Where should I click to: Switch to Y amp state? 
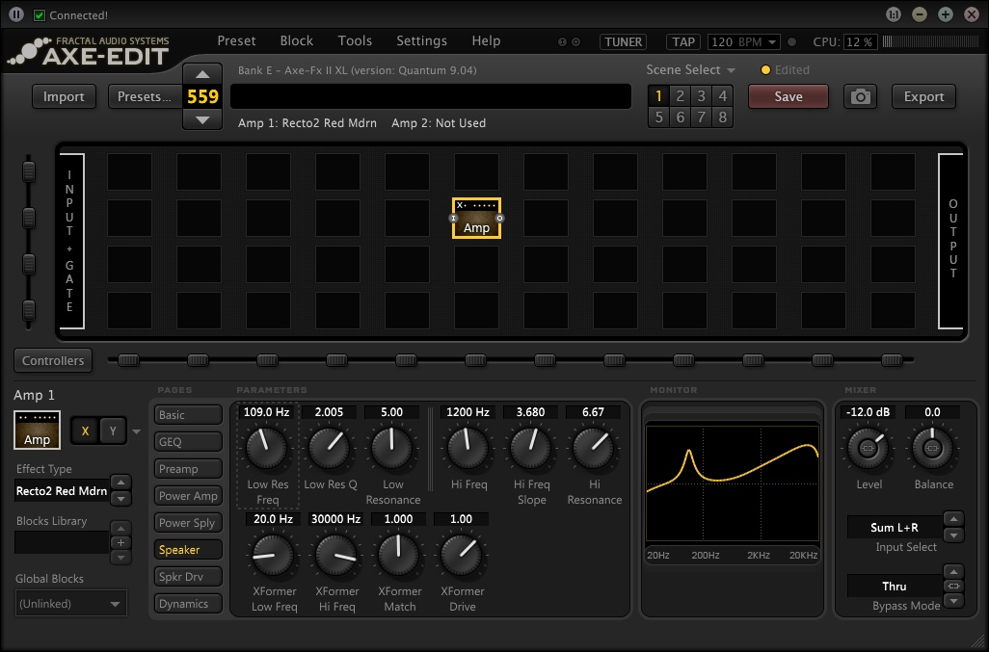tap(112, 430)
